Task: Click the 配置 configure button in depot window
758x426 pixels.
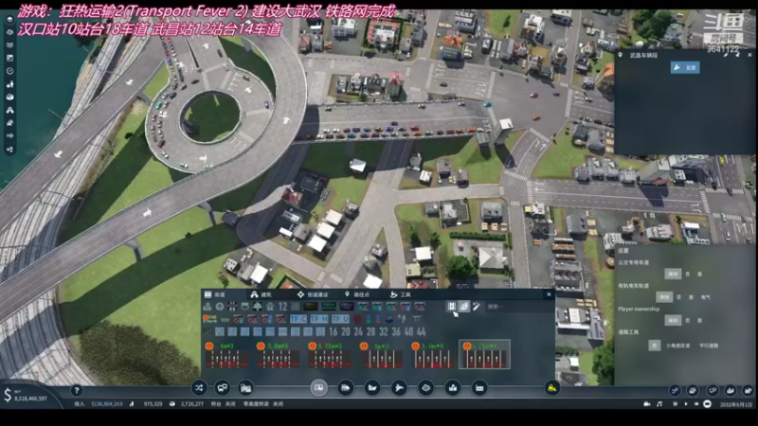Action: coord(685,67)
